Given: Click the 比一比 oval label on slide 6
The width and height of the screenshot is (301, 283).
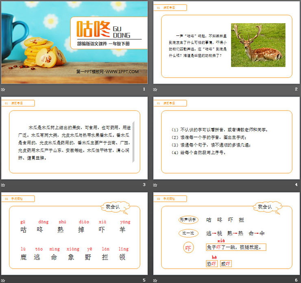Looking at the screenshot, I should tap(188, 233).
